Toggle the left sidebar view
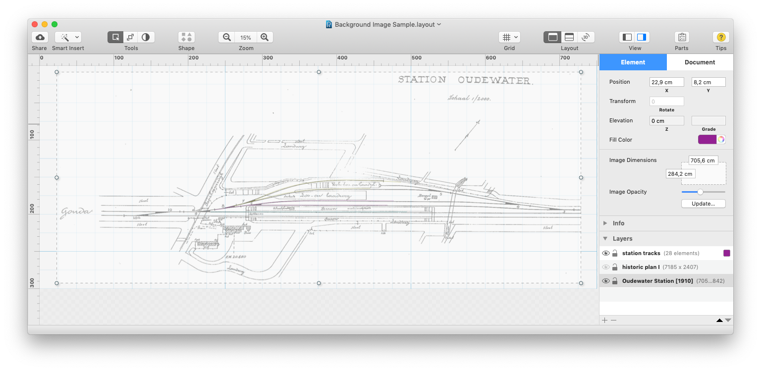This screenshot has height=371, width=761. (627, 37)
